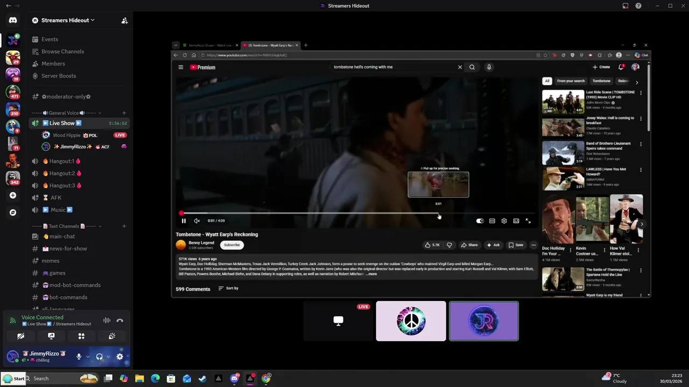The height and width of the screenshot is (387, 689).
Task: Open the YouTube player settings gear
Action: 504,221
